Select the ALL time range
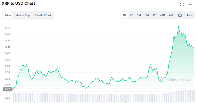 click(171, 15)
